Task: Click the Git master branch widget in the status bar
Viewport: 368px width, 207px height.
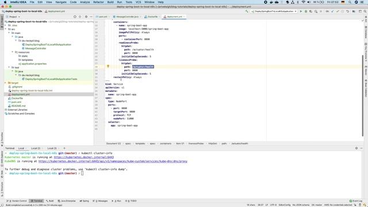Action: (x=317, y=205)
